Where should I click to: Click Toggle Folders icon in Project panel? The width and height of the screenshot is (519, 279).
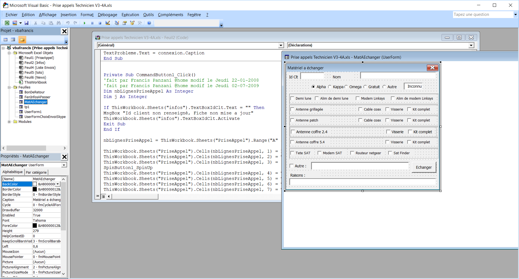pyautogui.click(x=22, y=40)
